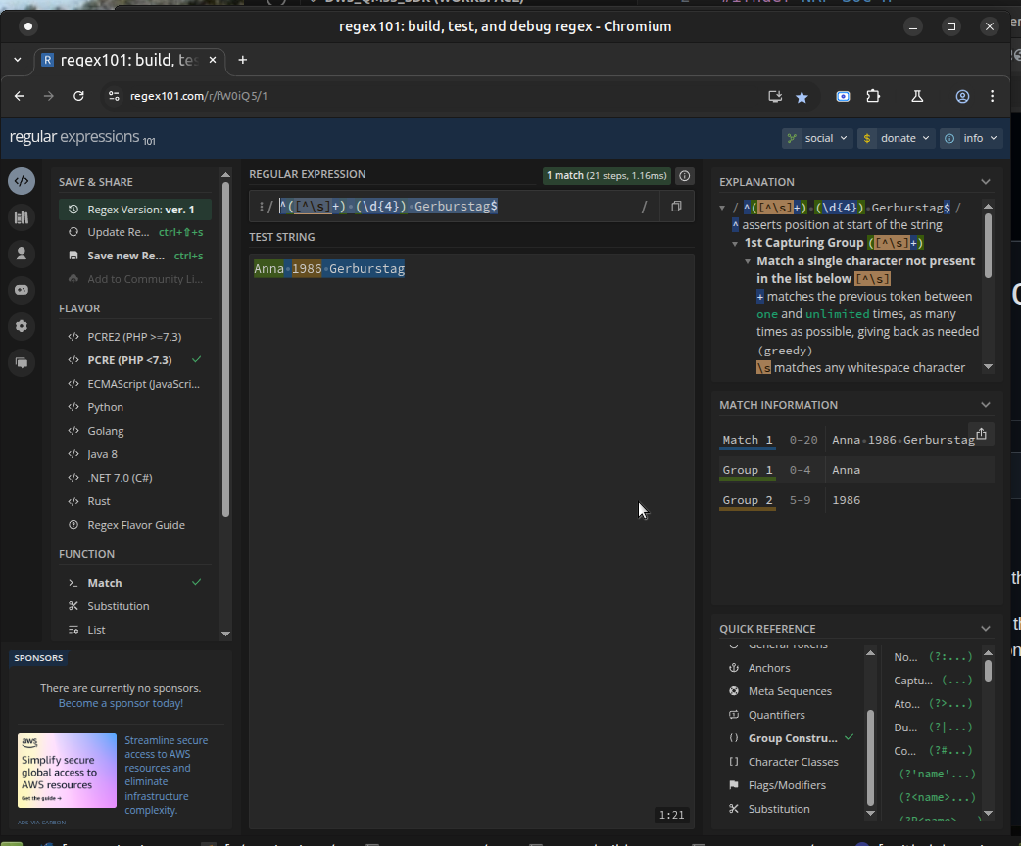Image resolution: width=1021 pixels, height=846 pixels.
Task: Copy the regular expression to clipboard
Action: (676, 207)
